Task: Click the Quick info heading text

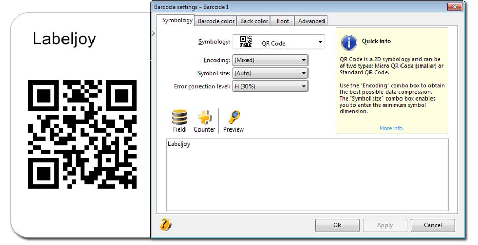Action: (x=376, y=41)
